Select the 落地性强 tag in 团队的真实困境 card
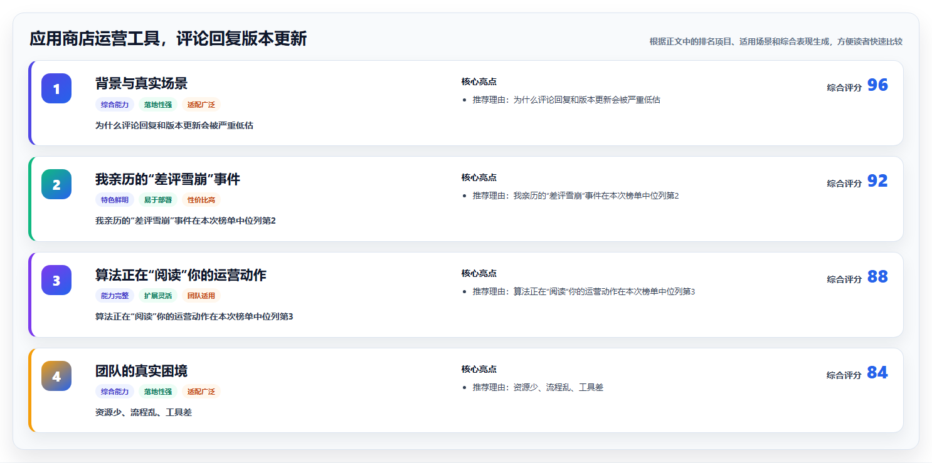Screen dimensions: 932x463 pos(158,392)
